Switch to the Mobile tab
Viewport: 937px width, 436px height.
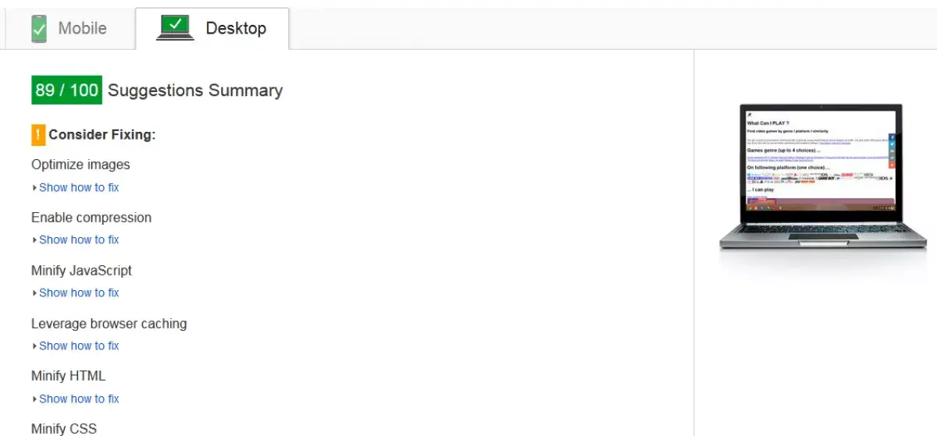(82, 29)
